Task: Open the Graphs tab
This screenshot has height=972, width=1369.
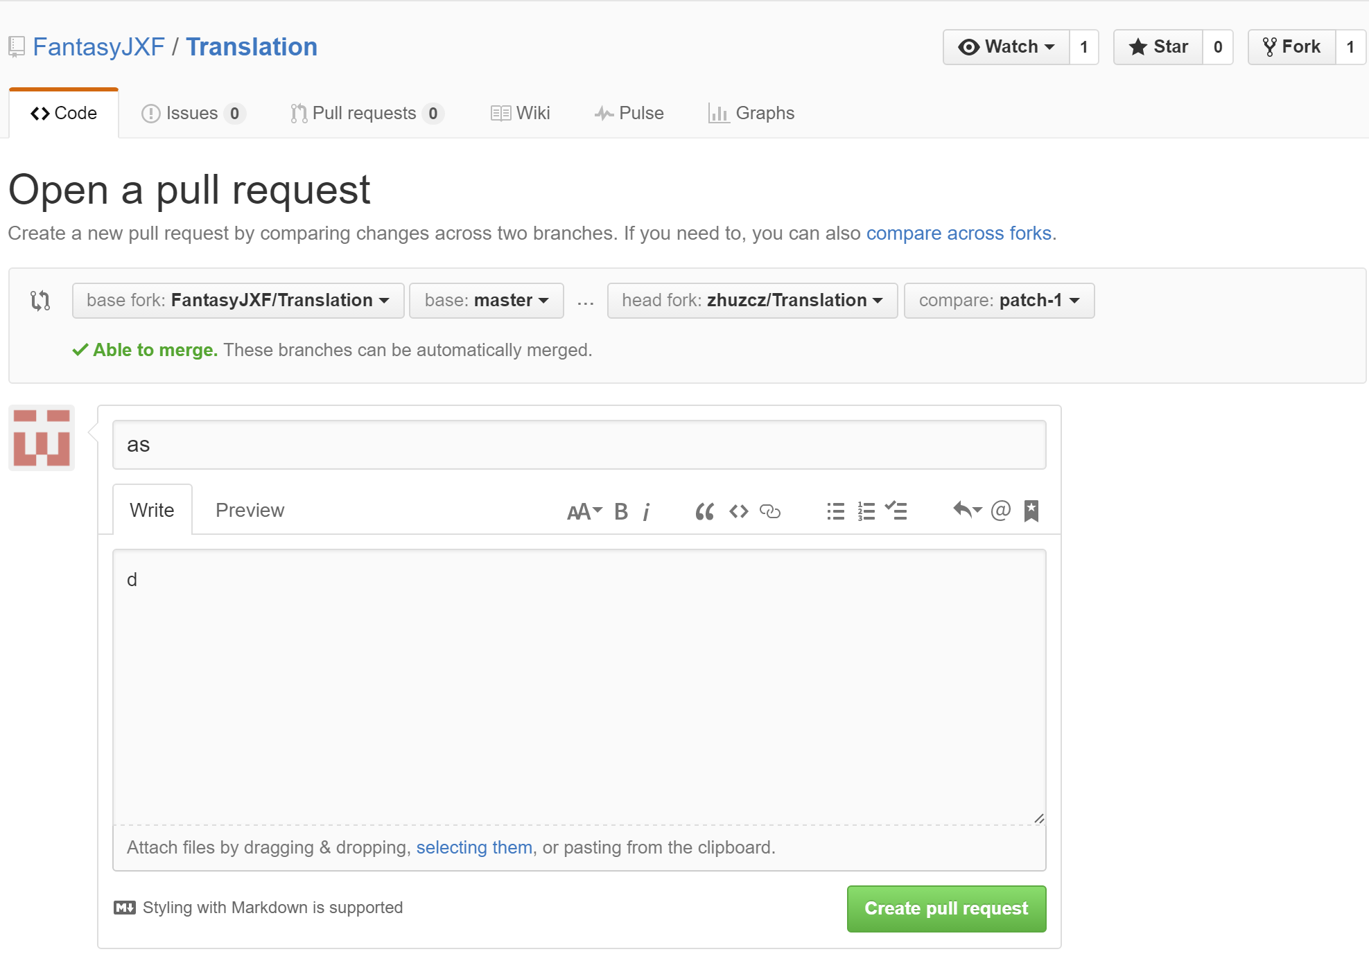Action: 751,113
